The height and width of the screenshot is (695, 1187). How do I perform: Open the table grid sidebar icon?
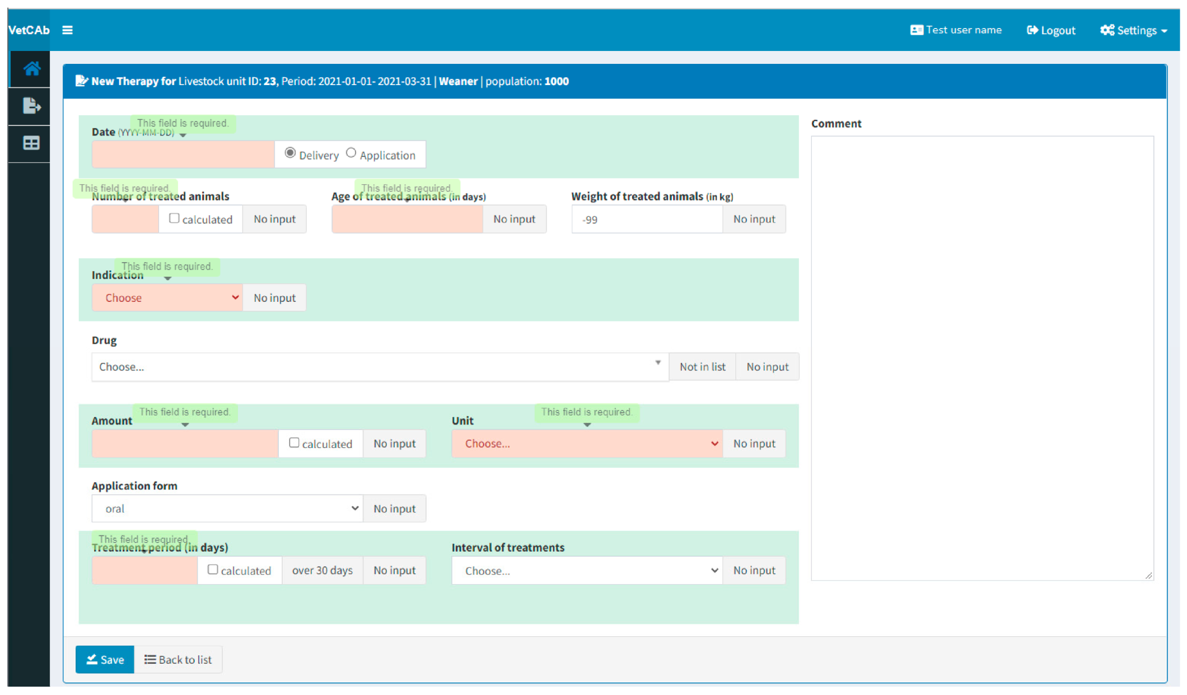[31, 143]
